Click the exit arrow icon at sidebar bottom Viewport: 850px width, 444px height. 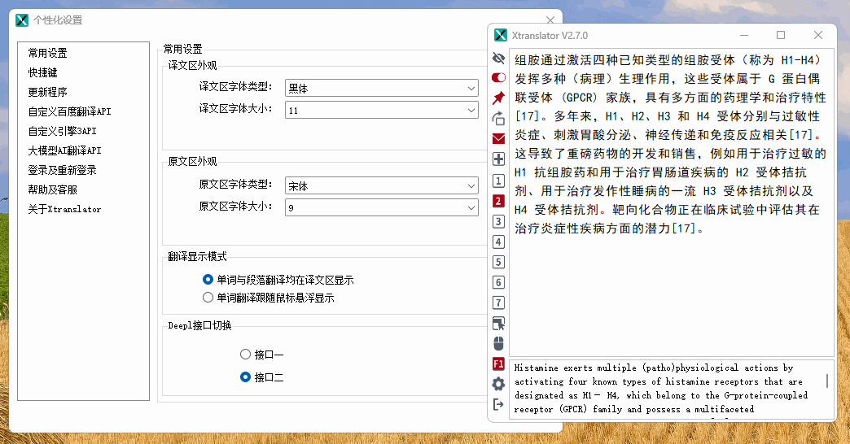499,404
